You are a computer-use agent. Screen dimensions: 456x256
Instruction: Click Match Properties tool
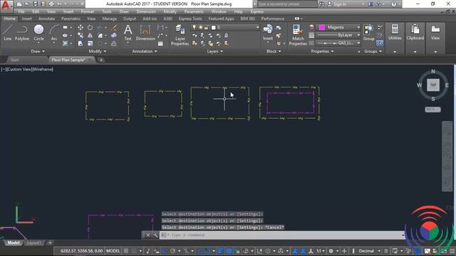pyautogui.click(x=298, y=35)
